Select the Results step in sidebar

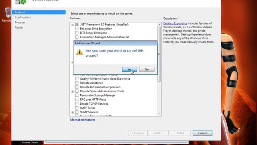tap(19, 27)
